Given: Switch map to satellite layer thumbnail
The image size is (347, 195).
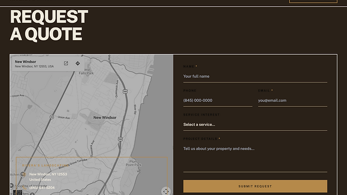Looking at the screenshot, I should click(18, 193).
